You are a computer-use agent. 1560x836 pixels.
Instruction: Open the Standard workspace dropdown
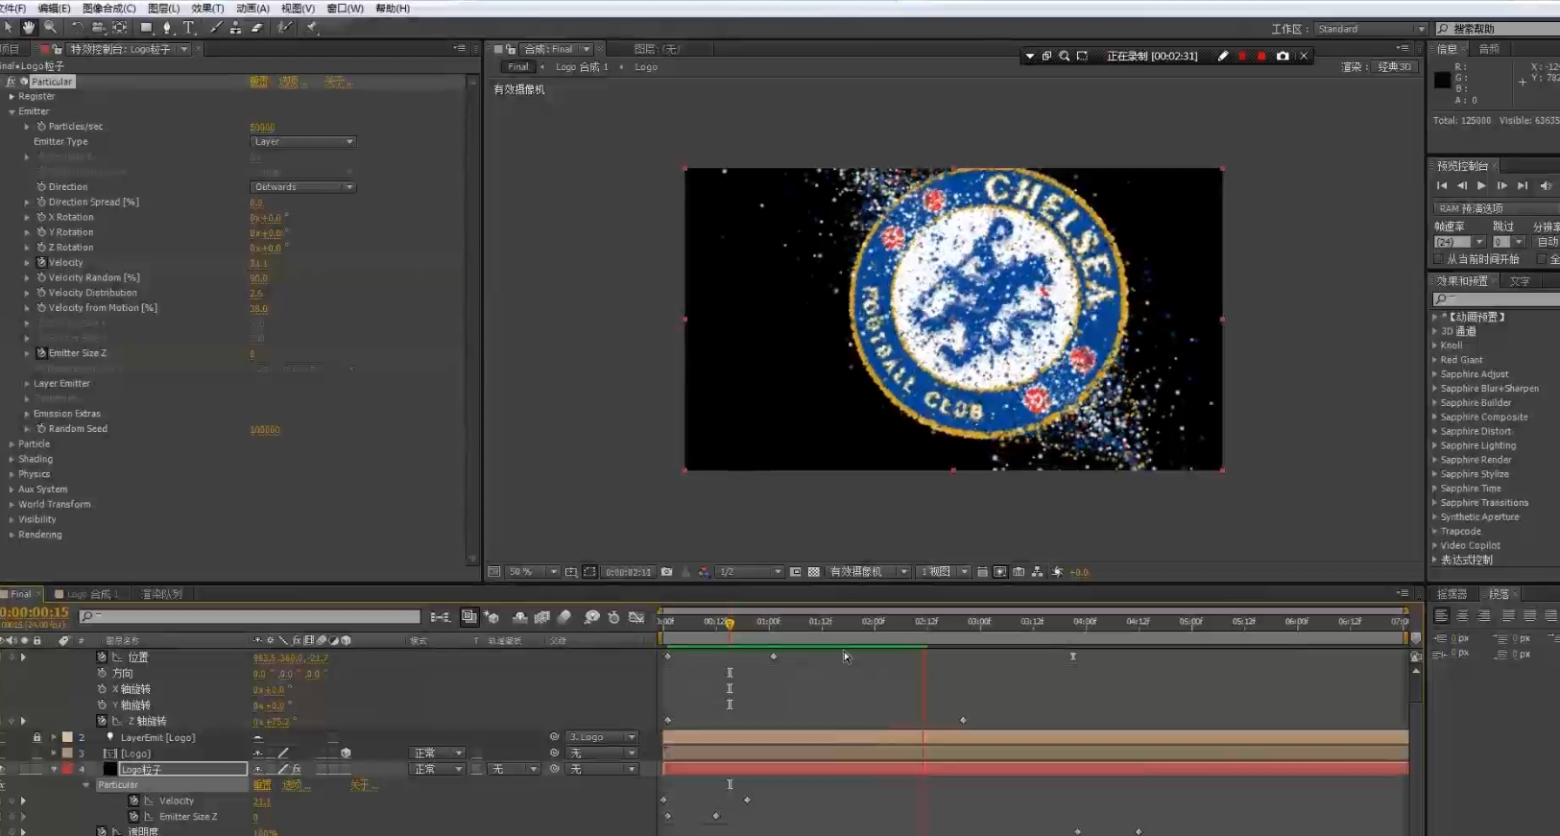[1371, 29]
